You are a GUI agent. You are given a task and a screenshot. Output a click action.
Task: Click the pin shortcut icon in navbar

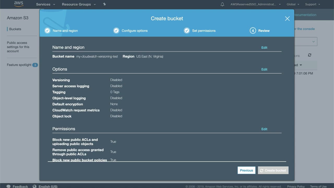pyautogui.click(x=104, y=4)
